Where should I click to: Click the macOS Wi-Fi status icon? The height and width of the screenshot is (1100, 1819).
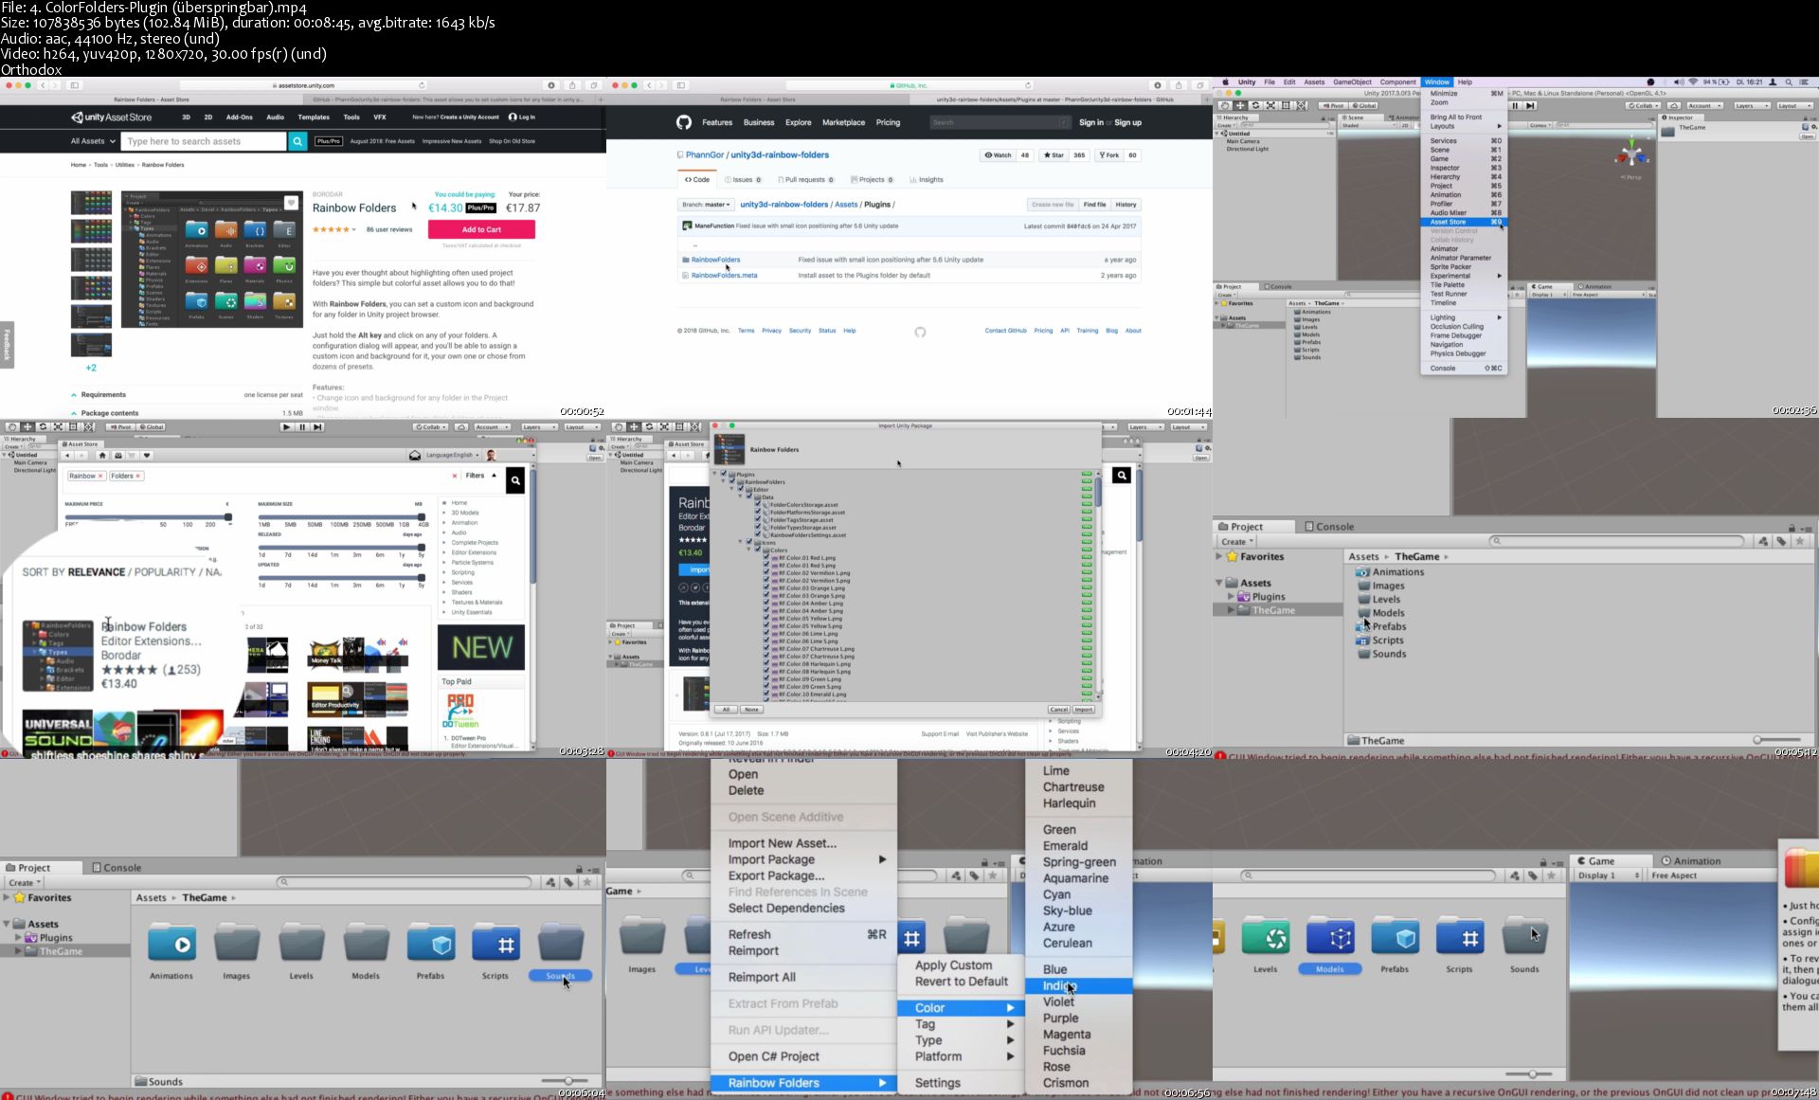(1693, 82)
